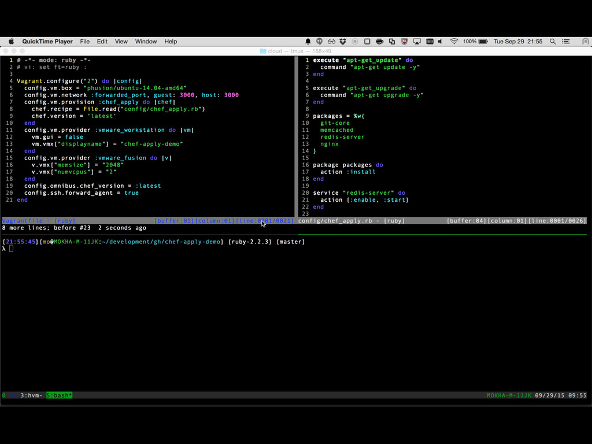Open the View menu
This screenshot has width=592, height=444.
tap(121, 42)
